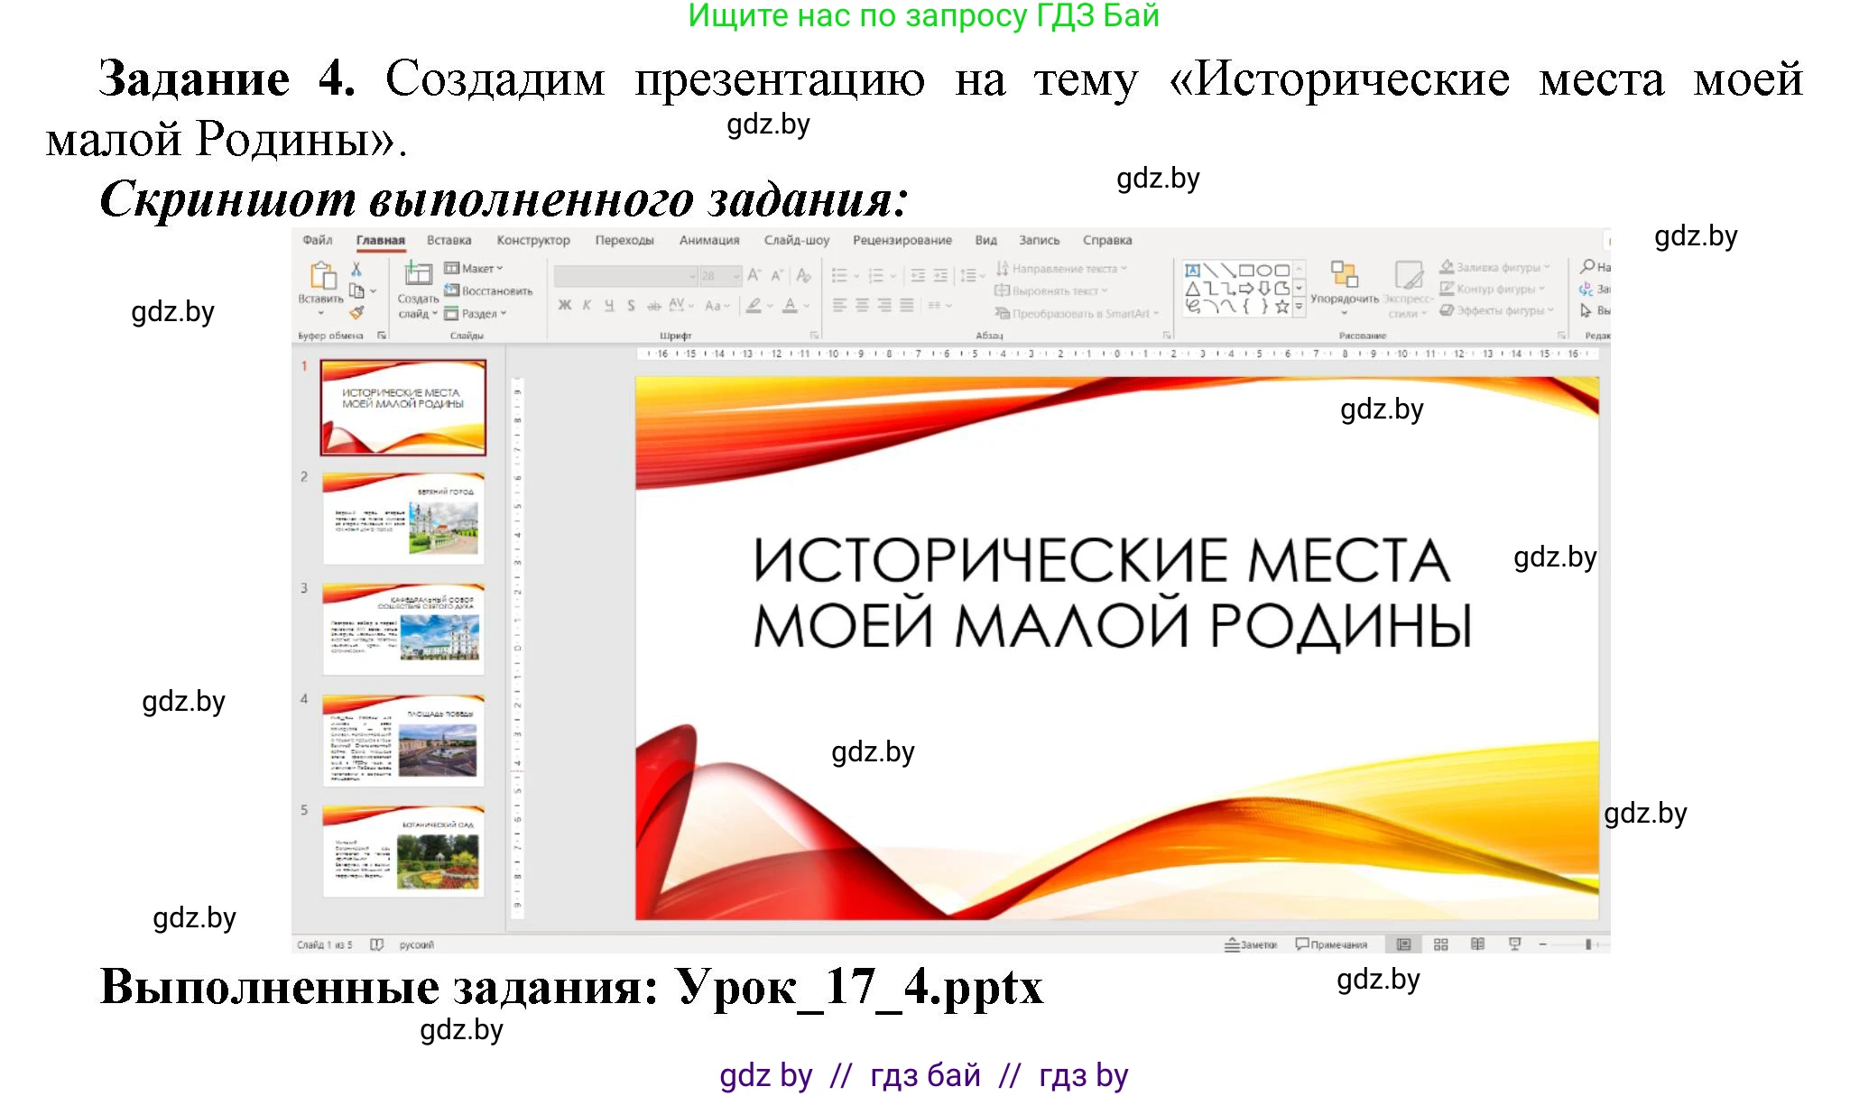Image resolution: width=1850 pixels, height=1096 pixels.
Task: Open the Слайд-шоу ribbon tab
Action: [796, 240]
